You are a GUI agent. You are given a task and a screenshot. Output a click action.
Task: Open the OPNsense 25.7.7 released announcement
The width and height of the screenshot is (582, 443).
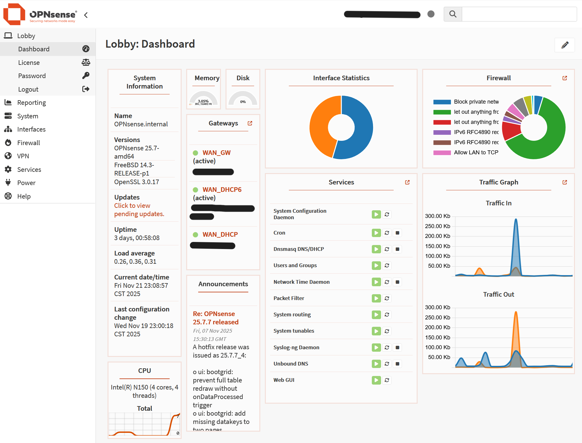click(215, 318)
